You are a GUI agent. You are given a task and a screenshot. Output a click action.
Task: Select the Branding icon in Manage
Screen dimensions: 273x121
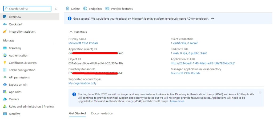5,48
